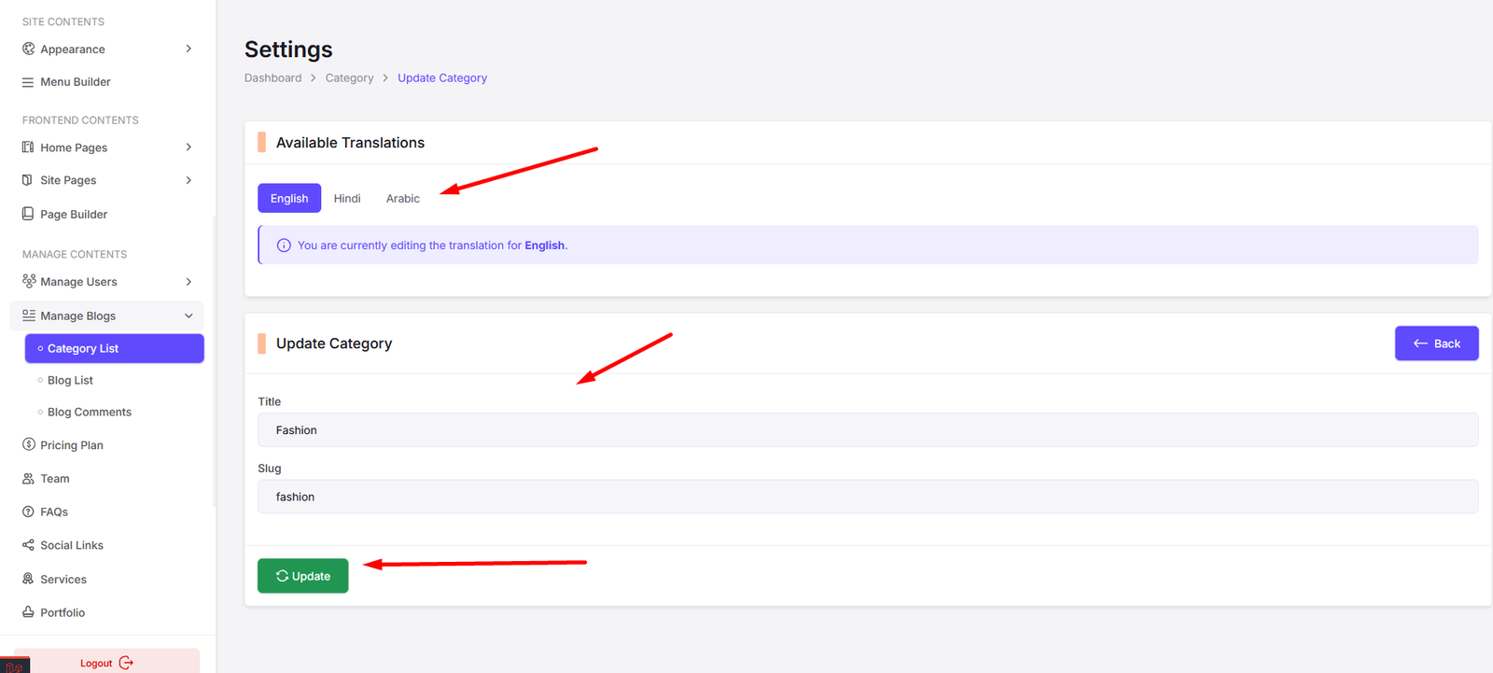Go back using the Back button
The height and width of the screenshot is (673, 1493).
1436,344
